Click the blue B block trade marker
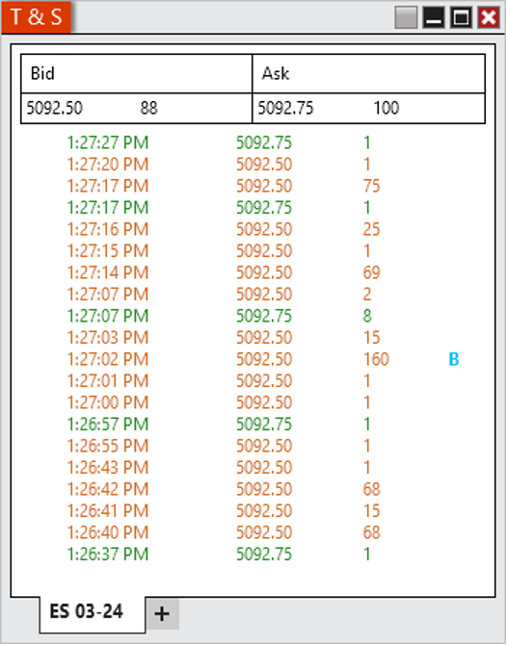 pyautogui.click(x=453, y=359)
